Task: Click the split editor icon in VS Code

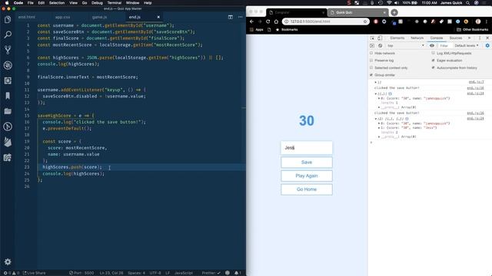Action: [231, 17]
